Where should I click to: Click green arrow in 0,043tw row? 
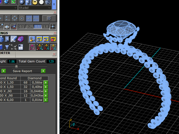pyautogui.click(x=46, y=96)
